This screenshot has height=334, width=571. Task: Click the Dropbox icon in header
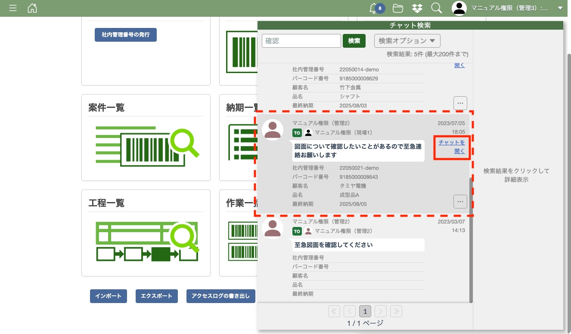417,8
